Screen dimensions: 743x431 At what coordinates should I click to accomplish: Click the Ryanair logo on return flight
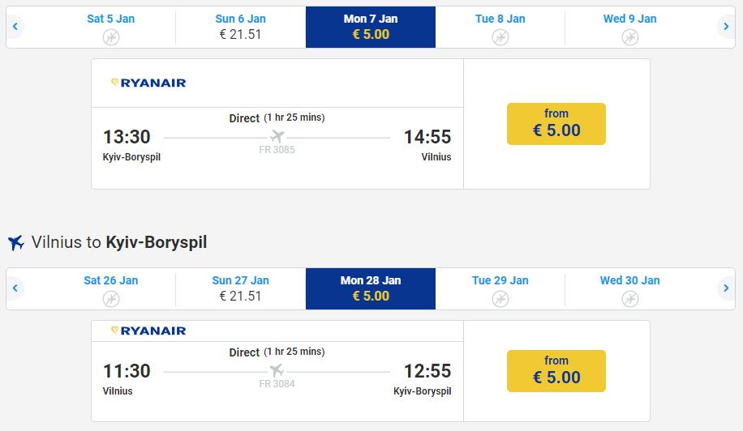(148, 331)
